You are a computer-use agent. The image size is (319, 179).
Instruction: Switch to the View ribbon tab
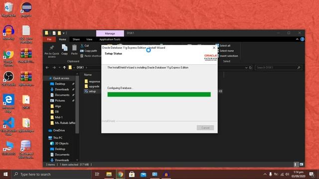89,39
